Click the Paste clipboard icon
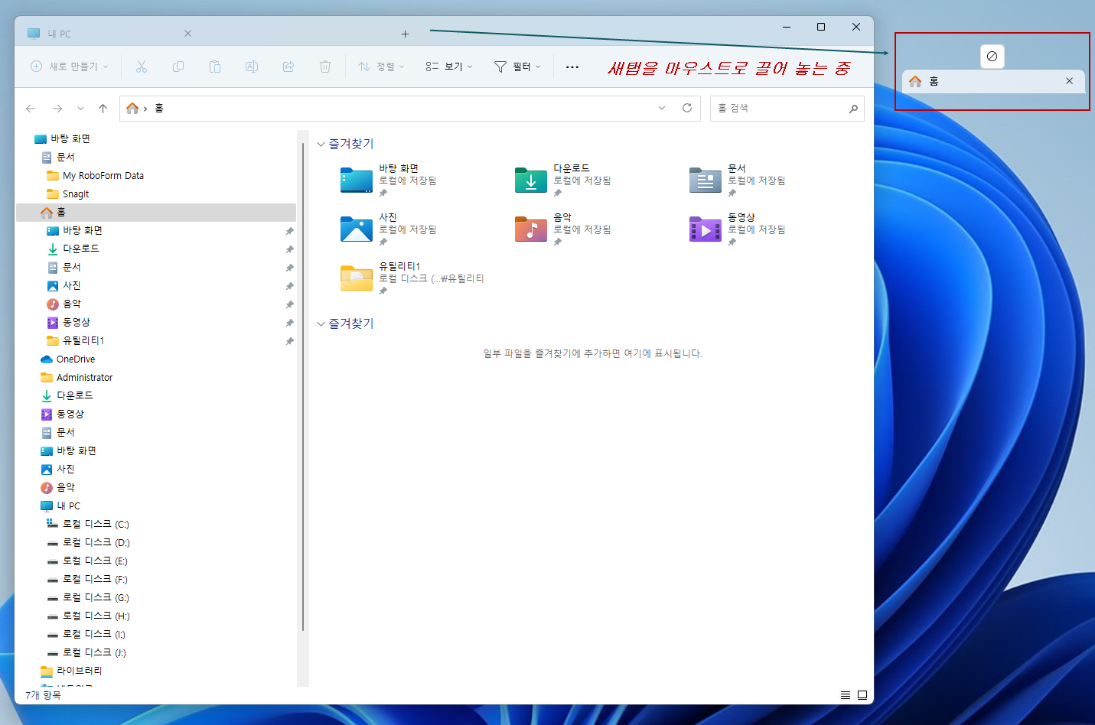Image resolution: width=1095 pixels, height=725 pixels. point(215,67)
